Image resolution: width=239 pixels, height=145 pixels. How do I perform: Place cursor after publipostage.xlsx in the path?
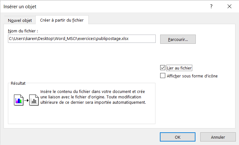pos(129,39)
